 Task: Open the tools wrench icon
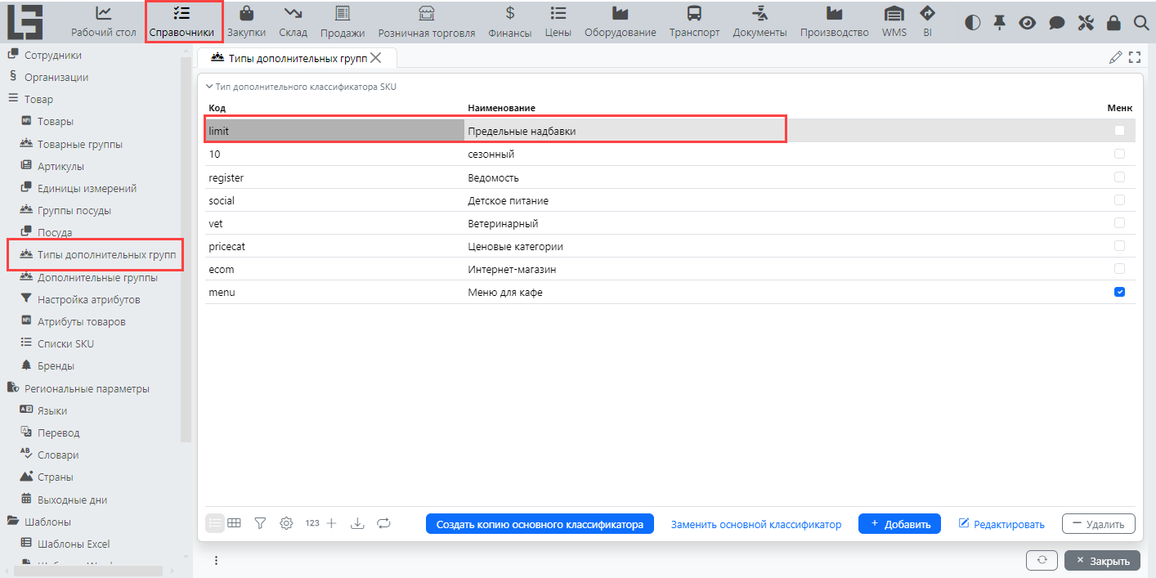[x=1085, y=23]
